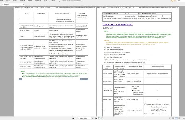Screen dimensions: 185x120
Task: Go to the next page
Action: [x=93, y=118]
